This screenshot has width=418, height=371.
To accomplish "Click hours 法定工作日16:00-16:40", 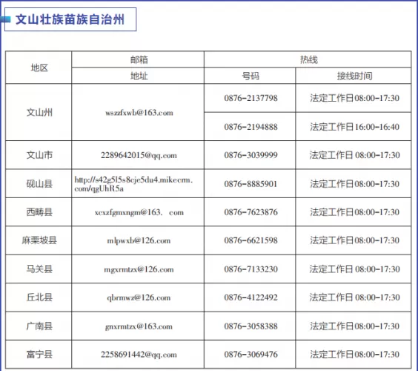I will (x=354, y=127).
